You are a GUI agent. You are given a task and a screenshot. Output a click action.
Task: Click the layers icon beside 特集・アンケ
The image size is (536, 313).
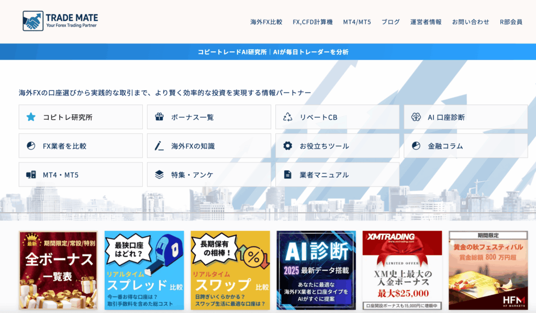click(x=159, y=175)
